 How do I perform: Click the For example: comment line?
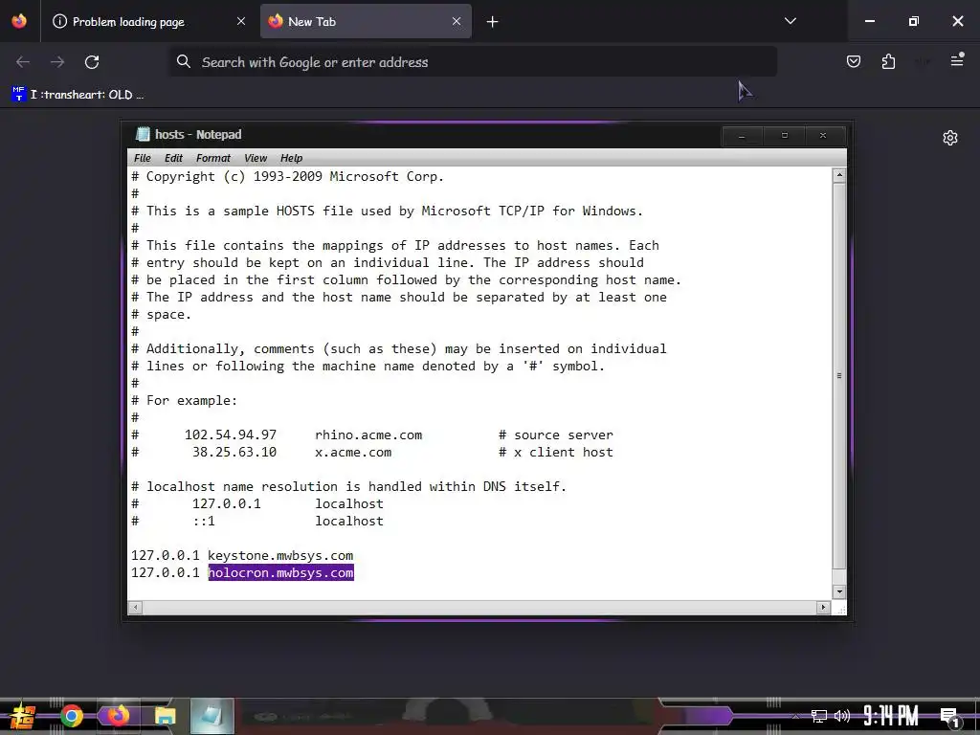(185, 401)
